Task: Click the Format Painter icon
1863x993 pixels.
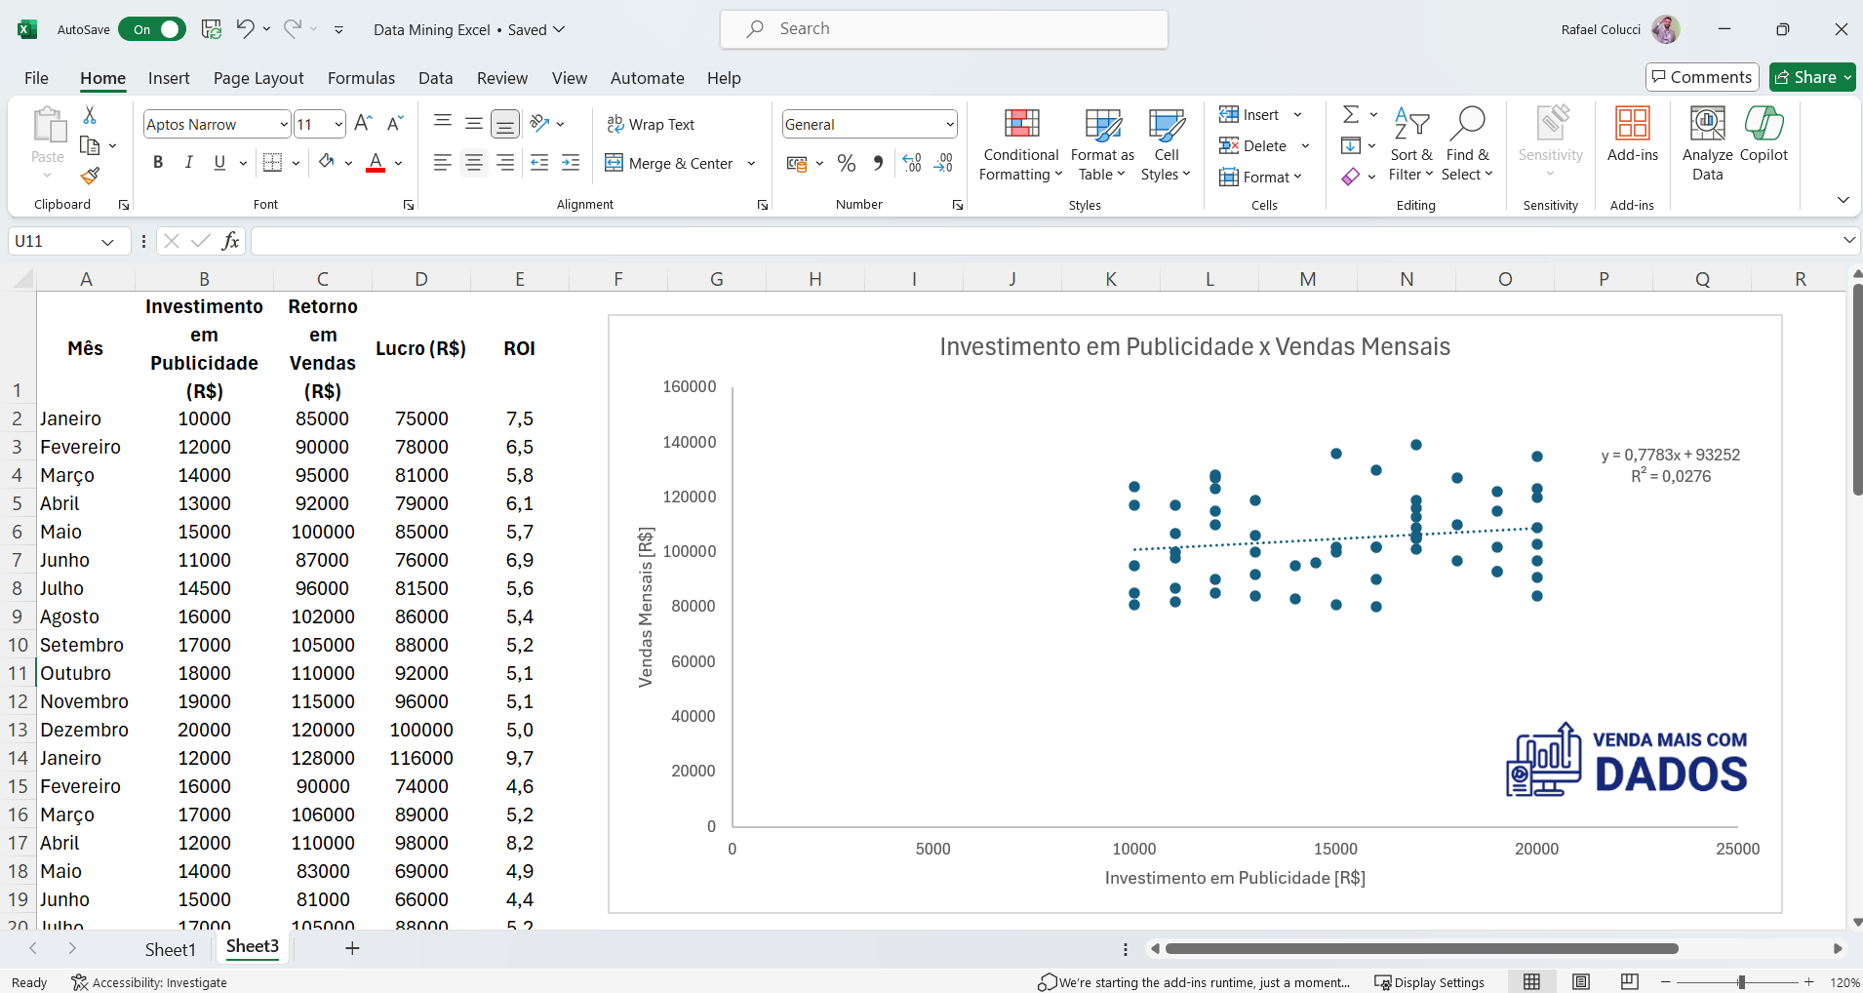Action: (90, 177)
